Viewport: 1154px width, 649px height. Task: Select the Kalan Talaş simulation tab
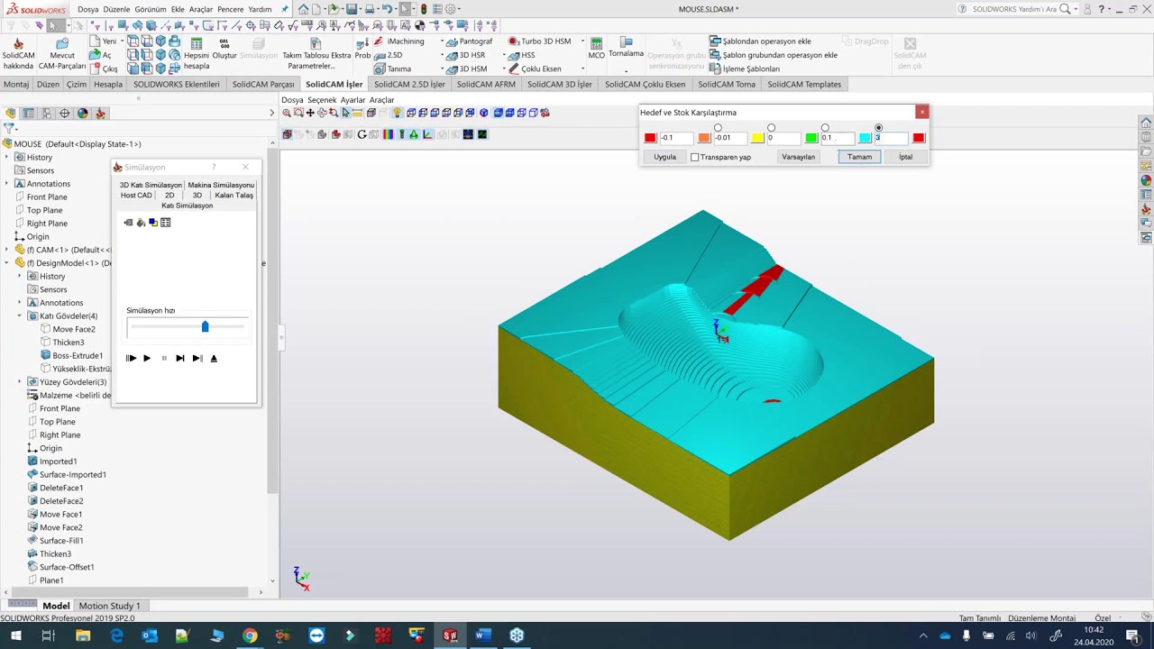click(234, 196)
